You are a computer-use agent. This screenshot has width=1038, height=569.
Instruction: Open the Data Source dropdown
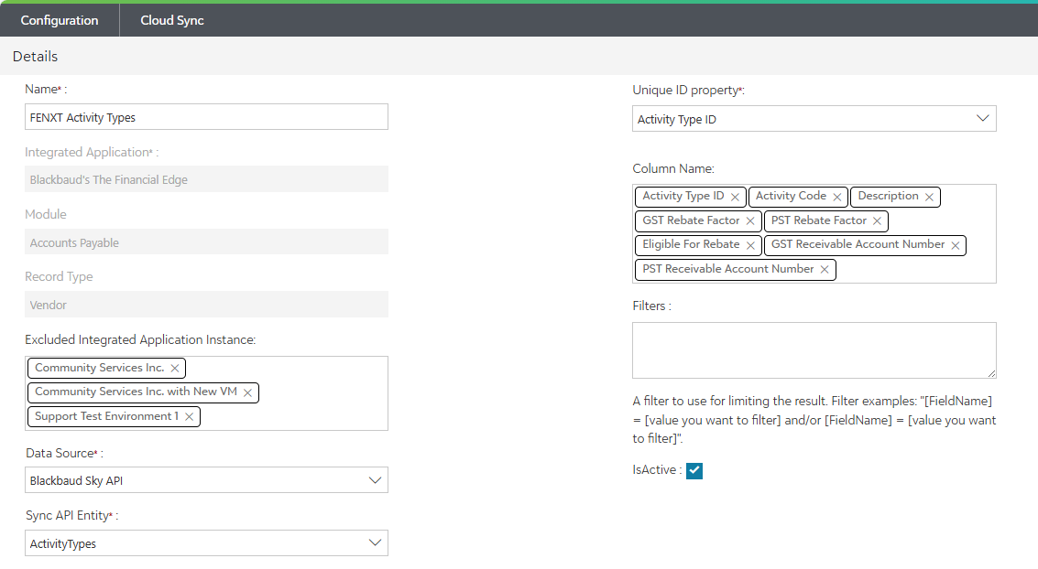(x=206, y=480)
